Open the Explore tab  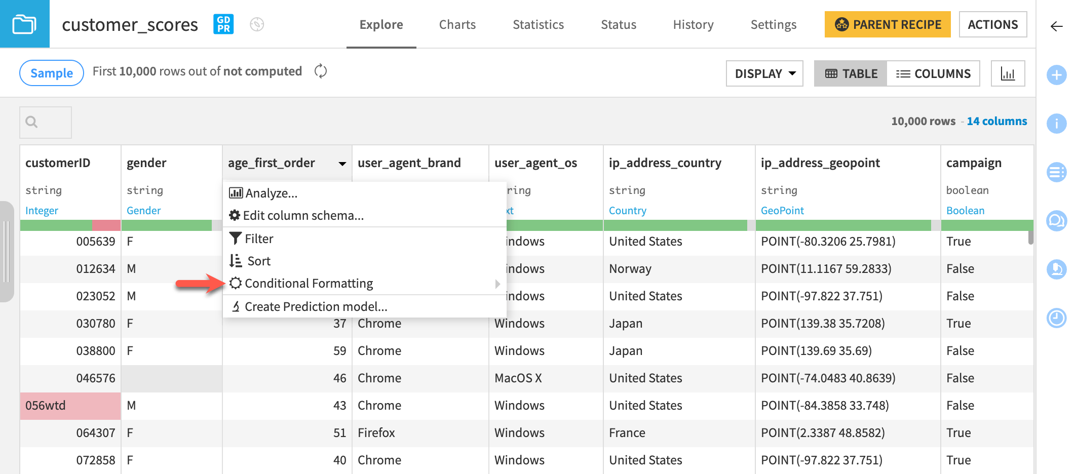[x=381, y=24]
